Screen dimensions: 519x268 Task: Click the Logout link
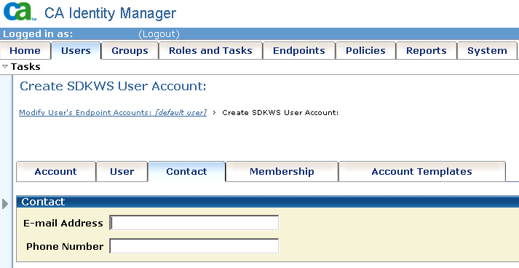click(x=159, y=34)
